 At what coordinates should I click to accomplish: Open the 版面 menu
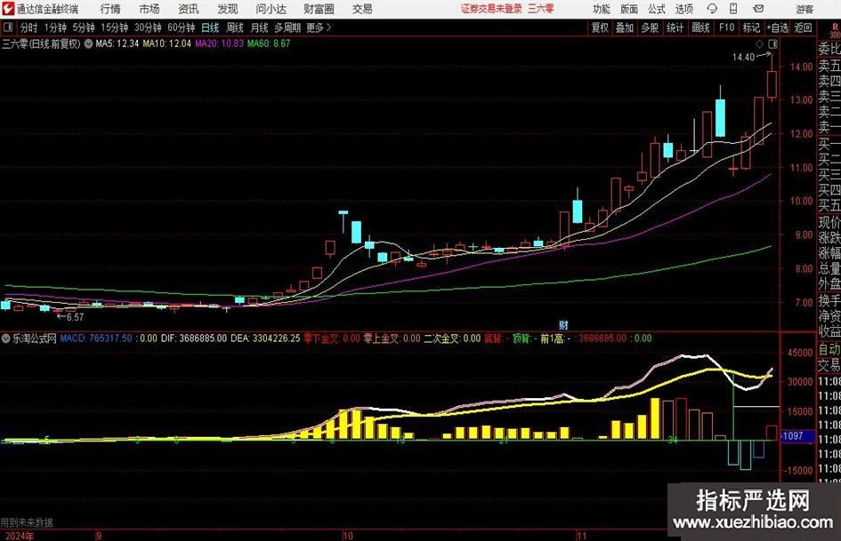[x=629, y=9]
